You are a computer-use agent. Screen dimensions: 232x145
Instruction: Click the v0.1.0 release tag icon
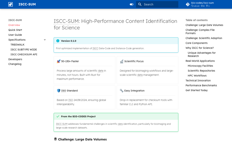coord(192,6)
